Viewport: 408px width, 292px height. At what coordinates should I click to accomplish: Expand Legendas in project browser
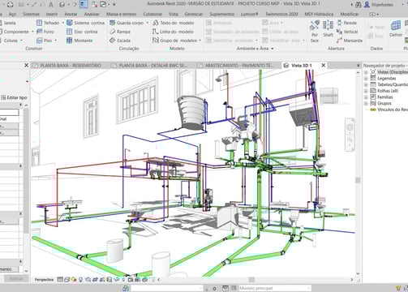click(x=366, y=79)
